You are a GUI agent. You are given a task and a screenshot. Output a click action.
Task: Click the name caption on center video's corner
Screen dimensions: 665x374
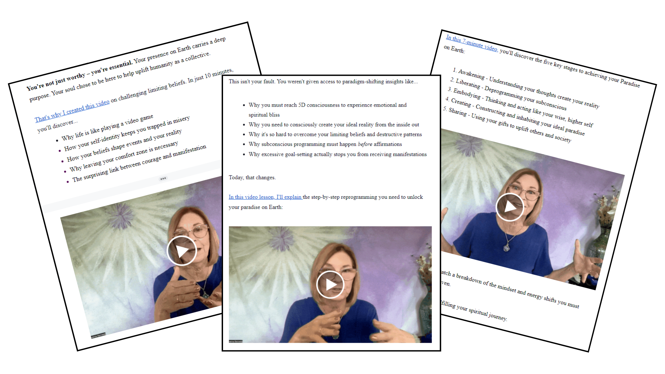tap(236, 341)
